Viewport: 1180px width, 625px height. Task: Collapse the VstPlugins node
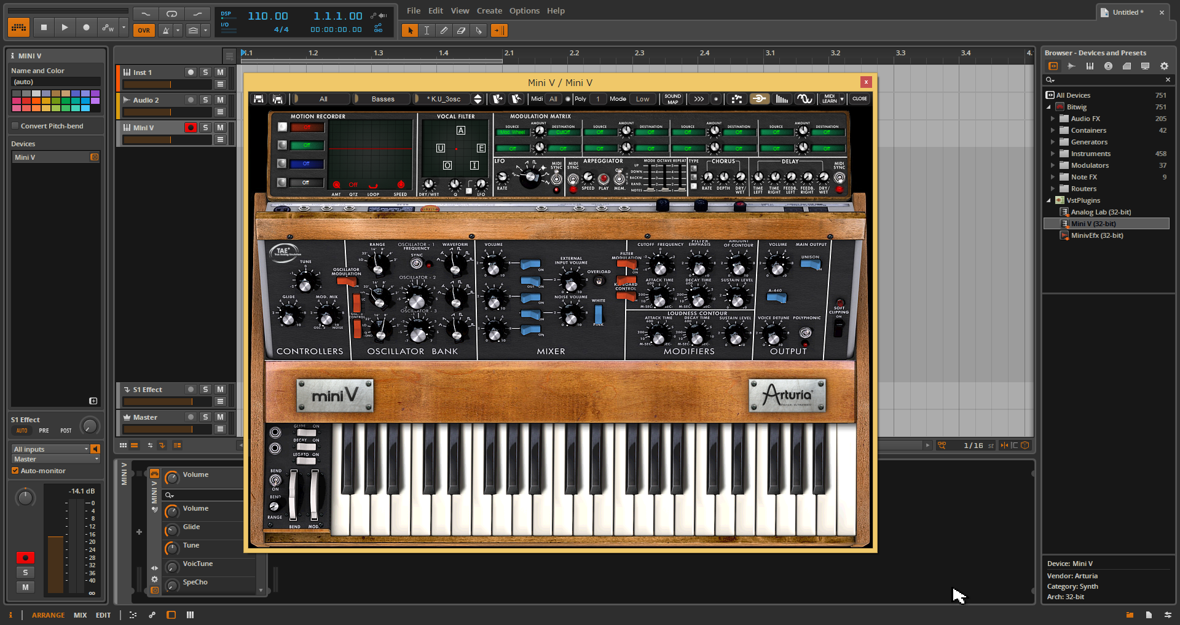(1048, 200)
